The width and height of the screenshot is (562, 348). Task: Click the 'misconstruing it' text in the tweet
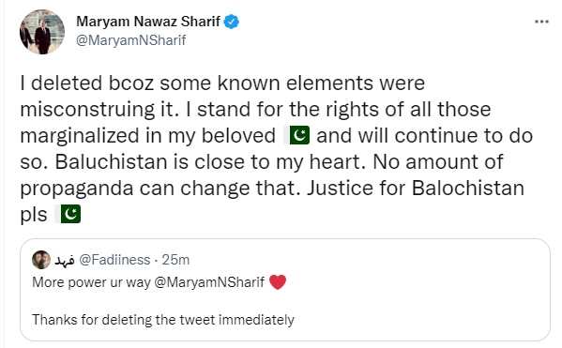[99, 109]
